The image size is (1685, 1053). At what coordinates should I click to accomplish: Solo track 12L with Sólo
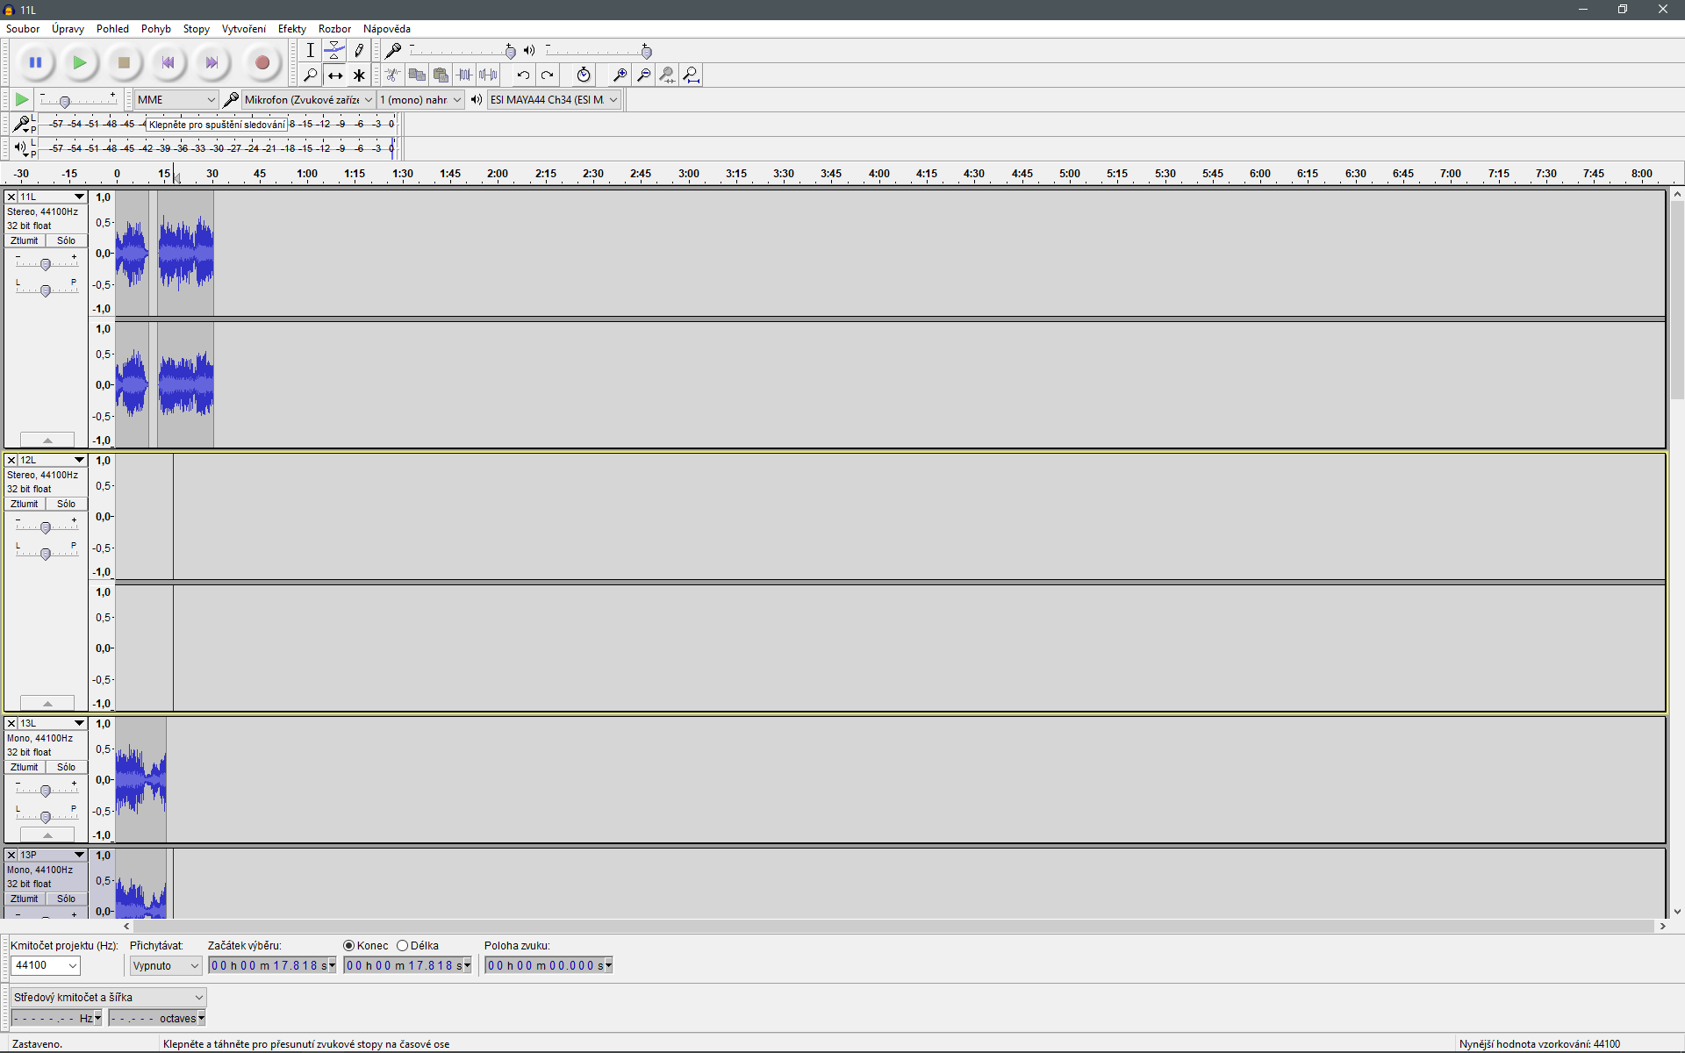click(67, 504)
